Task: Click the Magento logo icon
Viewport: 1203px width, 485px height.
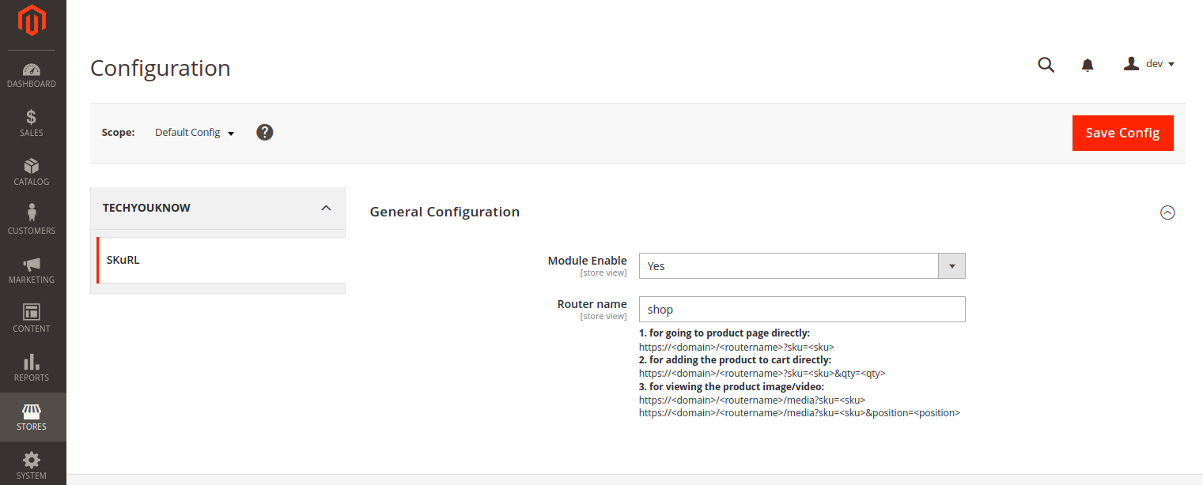Action: (32, 21)
